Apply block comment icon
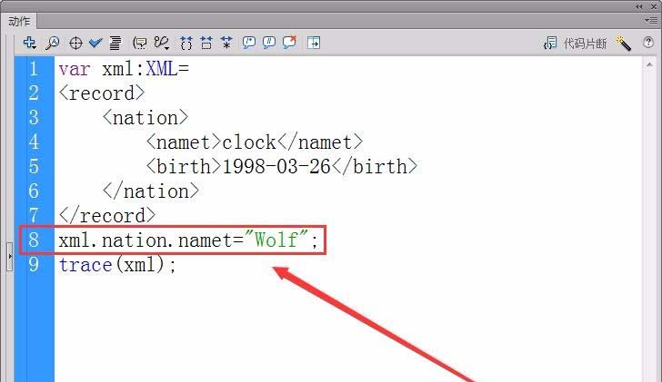Viewport: 662px width, 382px height. point(248,43)
